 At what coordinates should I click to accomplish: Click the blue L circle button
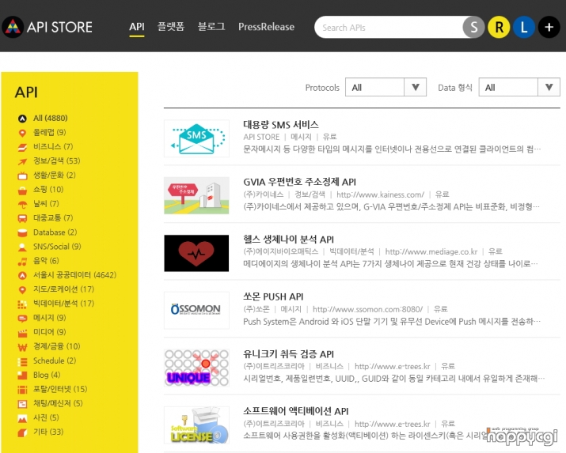click(524, 27)
